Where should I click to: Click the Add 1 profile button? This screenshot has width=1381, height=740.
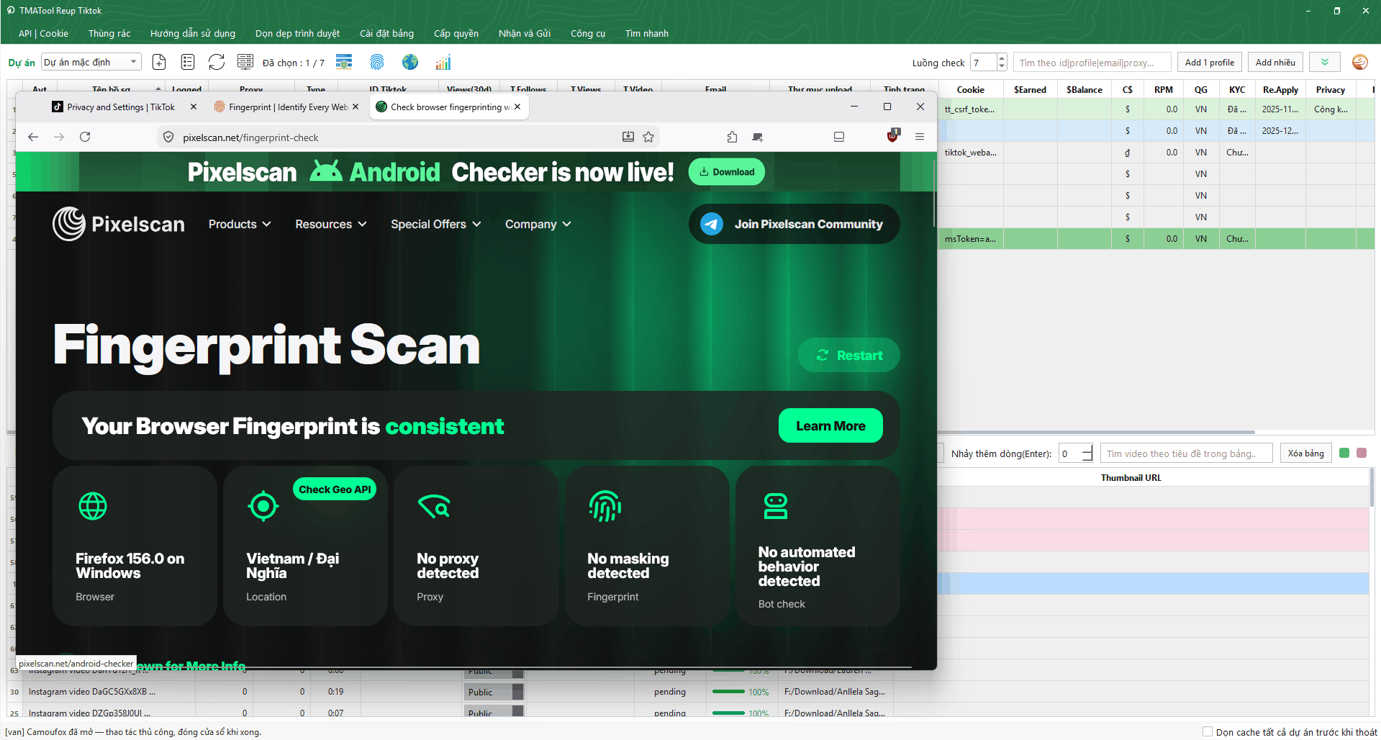point(1210,63)
